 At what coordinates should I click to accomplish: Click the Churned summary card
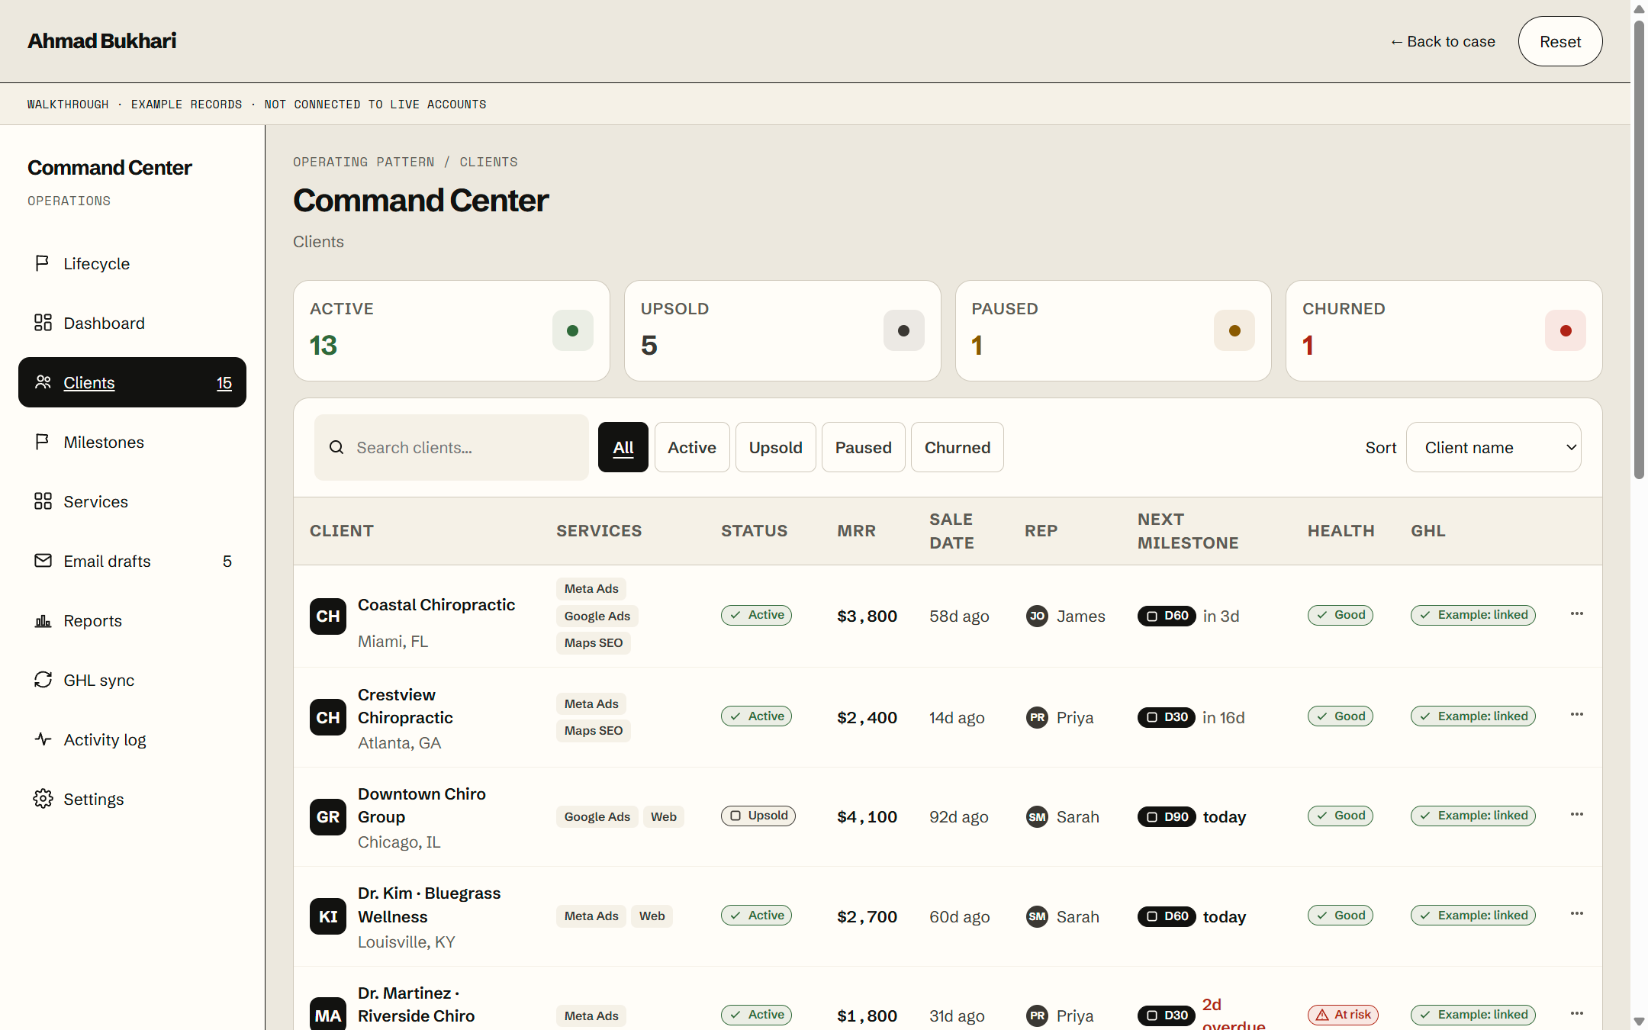(x=1444, y=330)
